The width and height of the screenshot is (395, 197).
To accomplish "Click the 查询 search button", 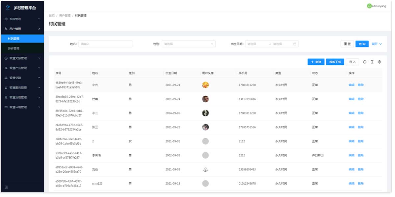I will pyautogui.click(x=362, y=44).
